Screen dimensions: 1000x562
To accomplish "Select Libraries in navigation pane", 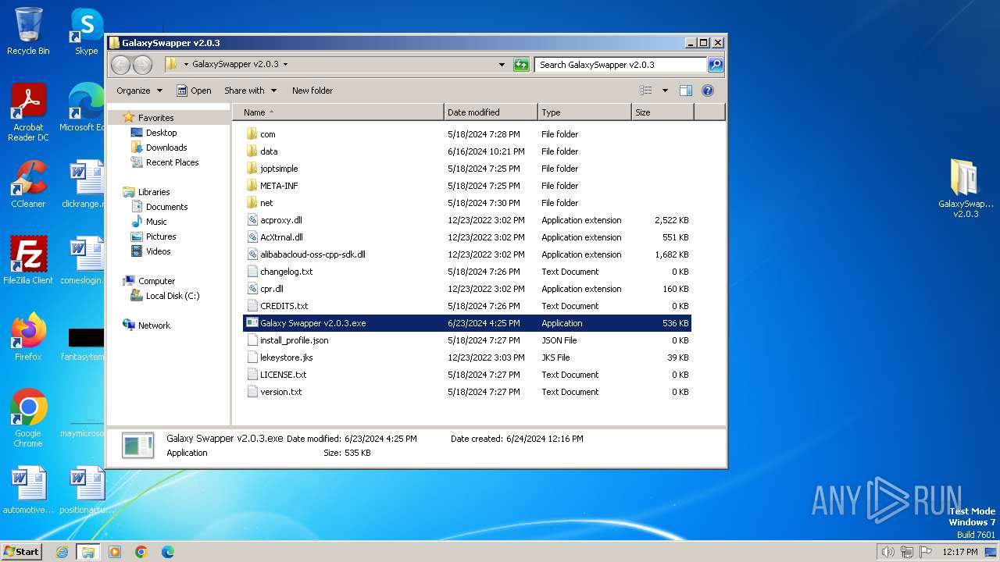I will tap(154, 192).
